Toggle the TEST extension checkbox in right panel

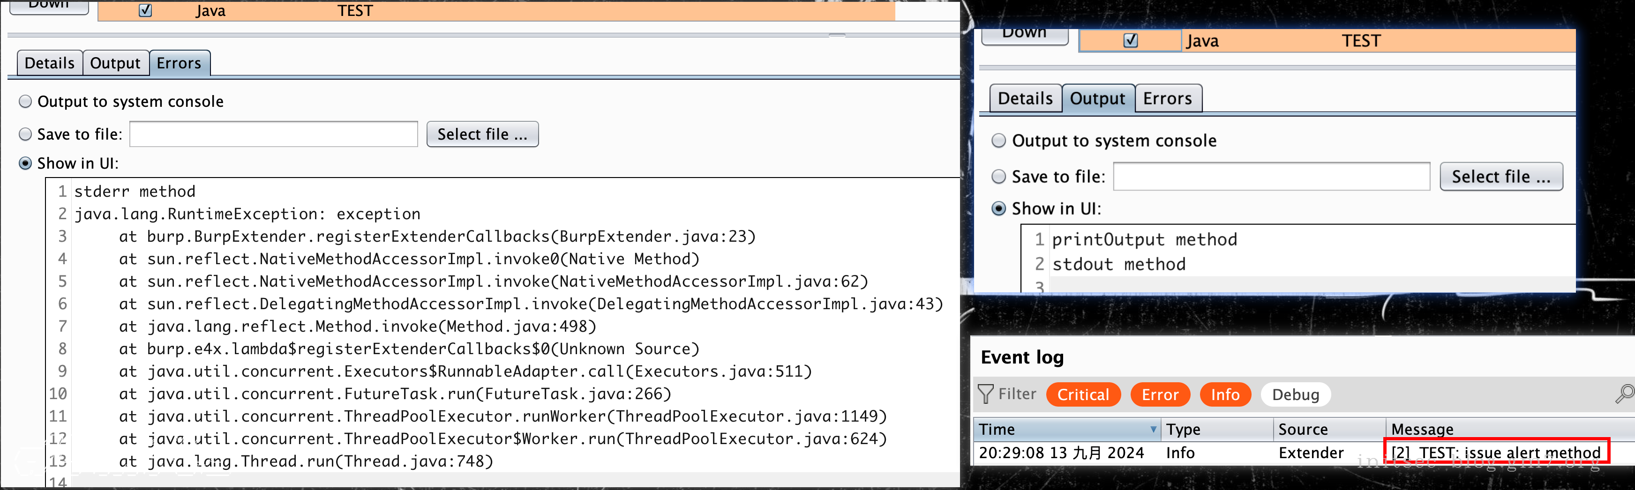click(1130, 41)
